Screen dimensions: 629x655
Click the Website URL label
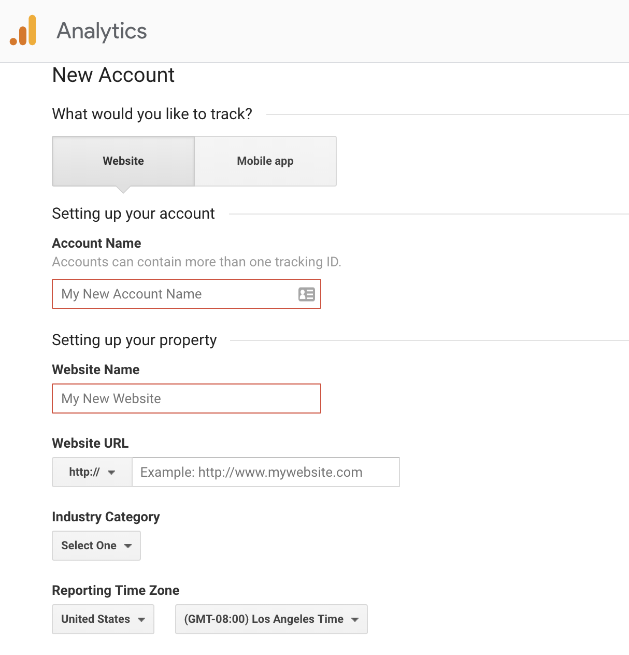90,443
